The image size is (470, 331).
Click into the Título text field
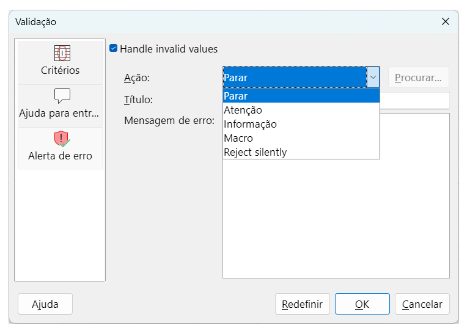click(x=414, y=100)
